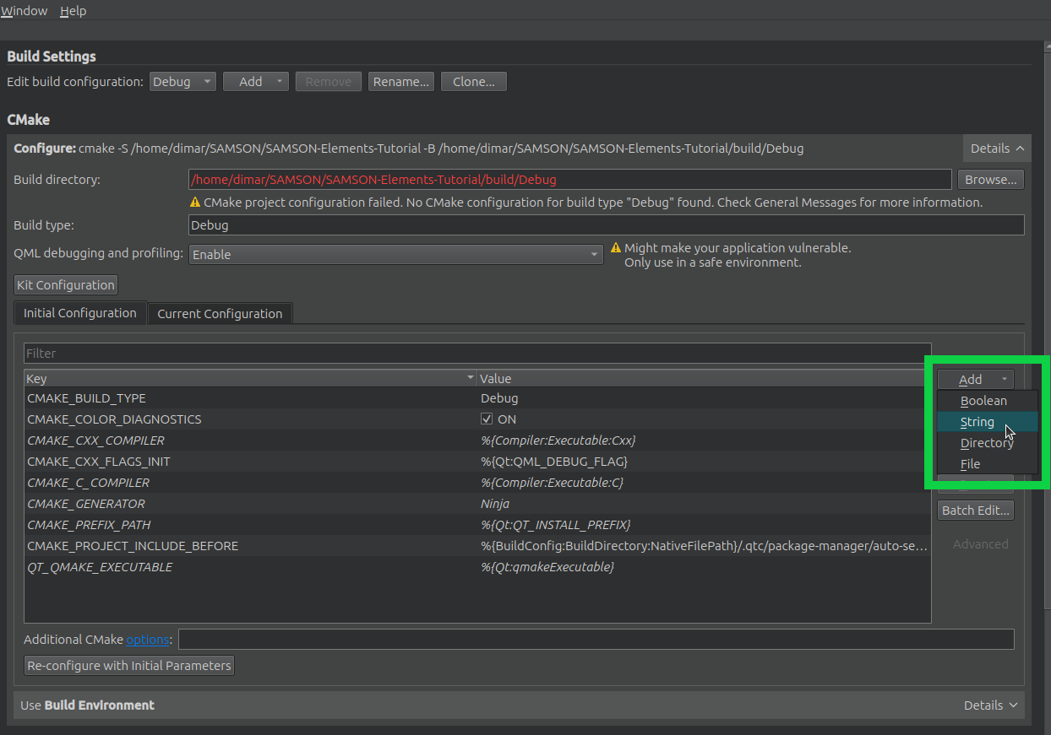Open the QML debugging and profiling dropdown
The image size is (1051, 735).
(x=395, y=254)
